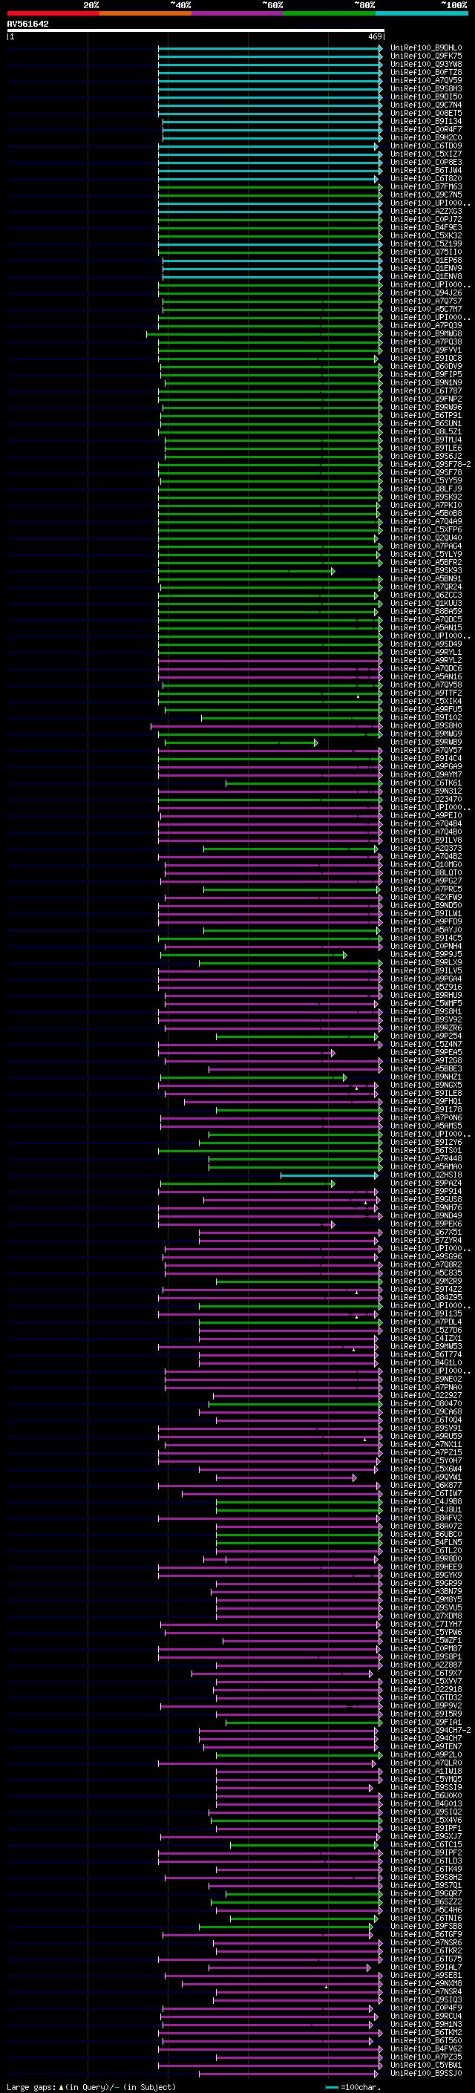Select hit label UniRef100_Q9SF78-2
The width and height of the screenshot is (475, 2093).
[x=430, y=465]
